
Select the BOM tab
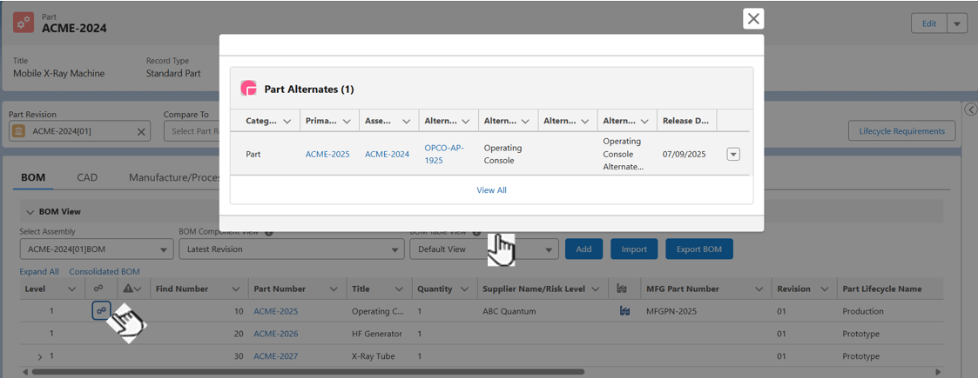click(x=33, y=177)
